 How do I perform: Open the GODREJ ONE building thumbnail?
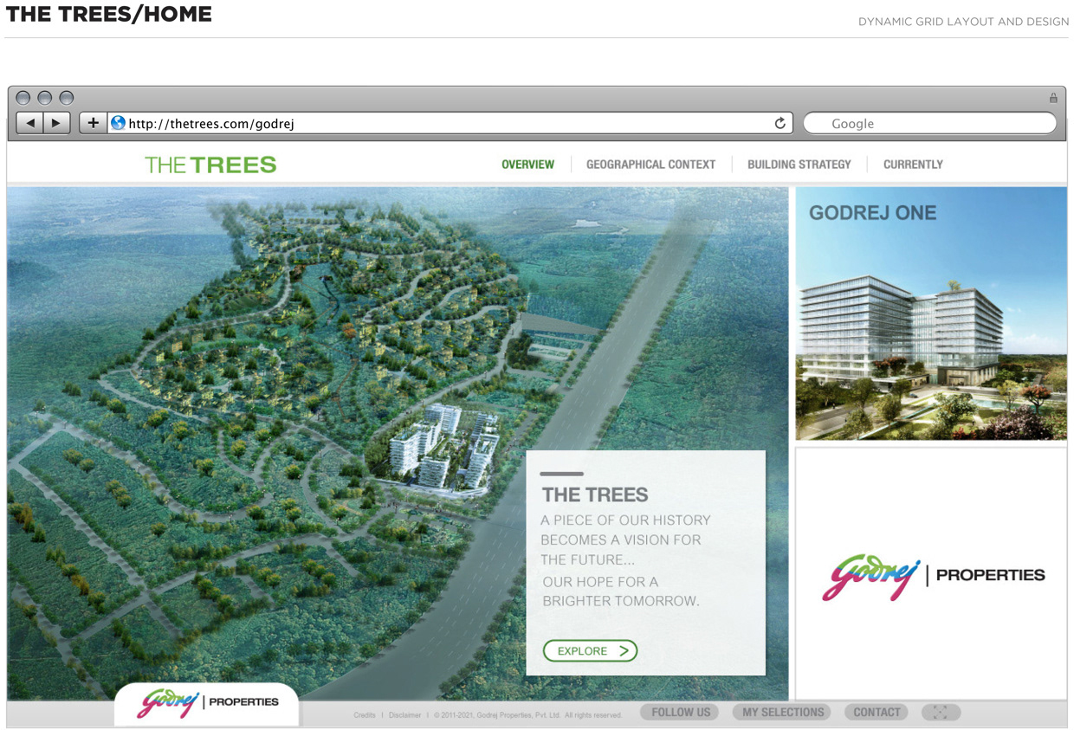931,313
